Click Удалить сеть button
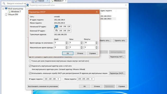The height and width of the screenshot is (94, 167). (x=120, y=40)
